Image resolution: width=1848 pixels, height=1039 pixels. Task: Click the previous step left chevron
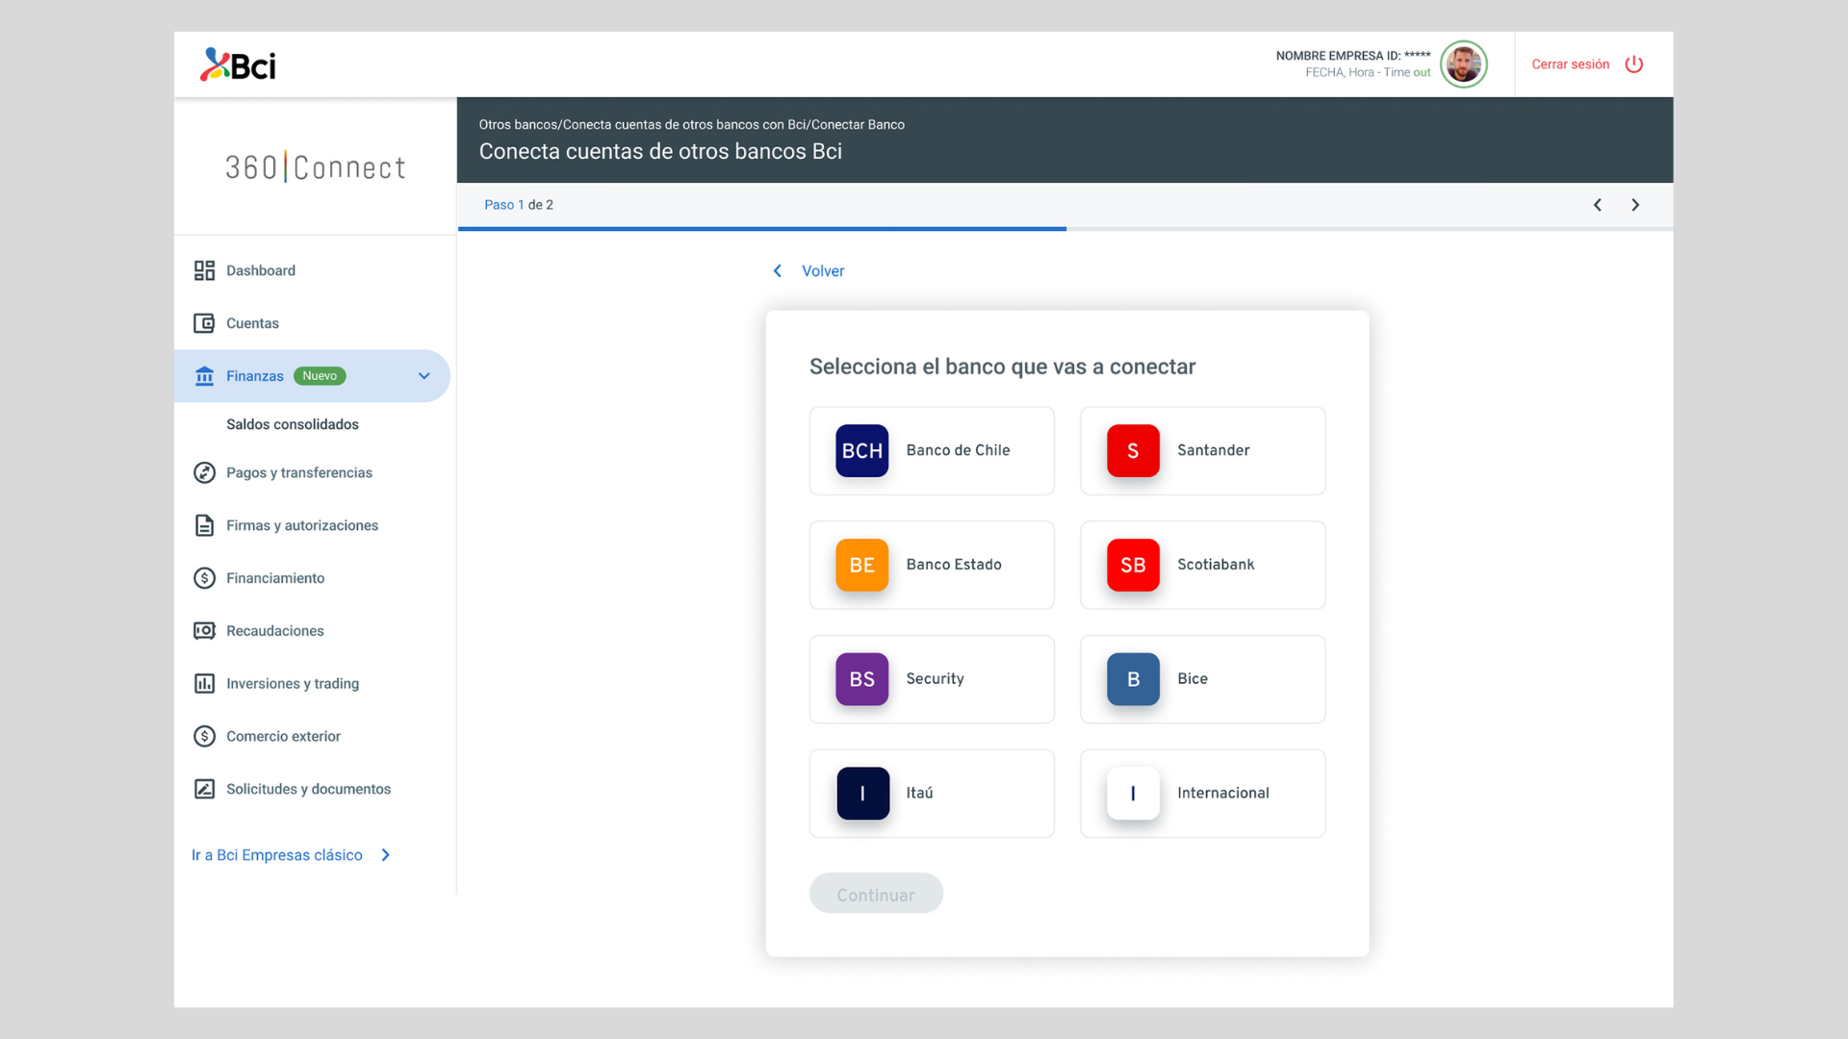1597,205
